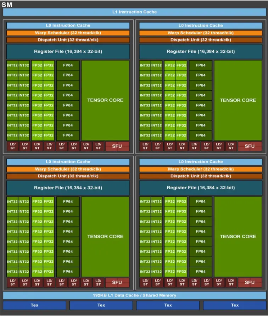The image size is (268, 317).
Task: Select the bottom-right Register File block
Action: (201, 188)
